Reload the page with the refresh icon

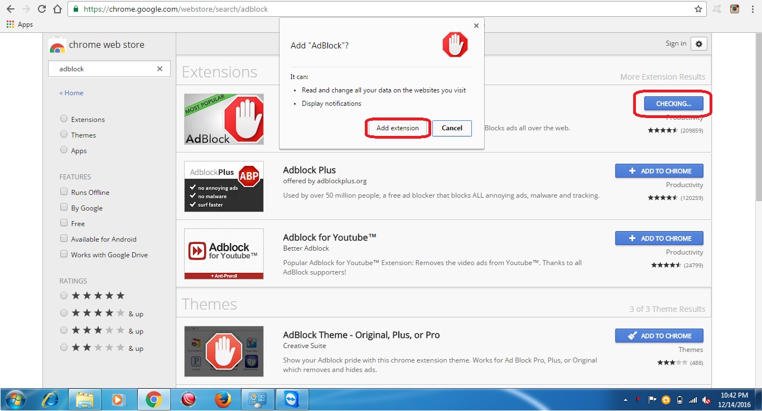[x=42, y=9]
